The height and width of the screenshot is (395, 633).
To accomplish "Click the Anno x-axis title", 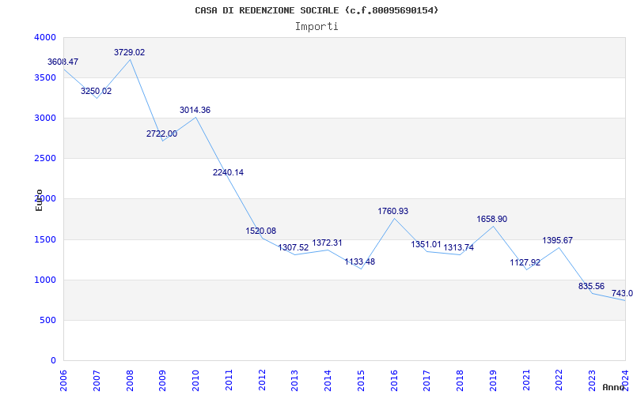I will [x=613, y=387].
